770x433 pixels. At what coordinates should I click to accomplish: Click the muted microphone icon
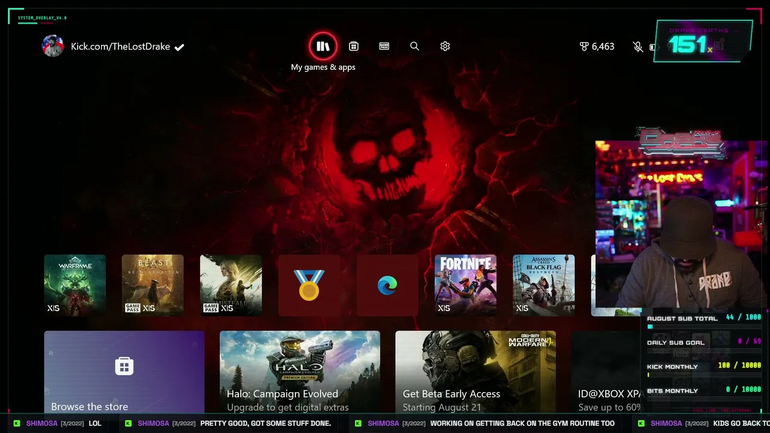[x=638, y=46]
